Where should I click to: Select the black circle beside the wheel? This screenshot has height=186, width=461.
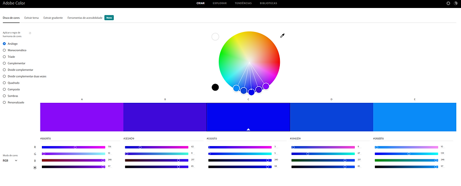point(215,87)
